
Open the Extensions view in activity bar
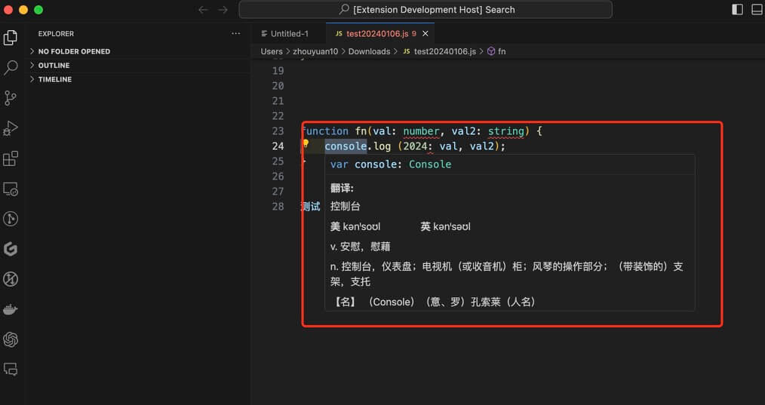11,158
